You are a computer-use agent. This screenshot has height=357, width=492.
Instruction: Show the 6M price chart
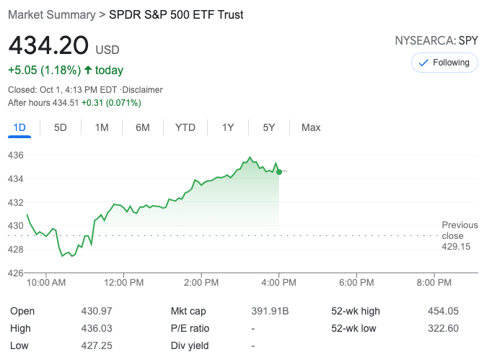tap(143, 127)
